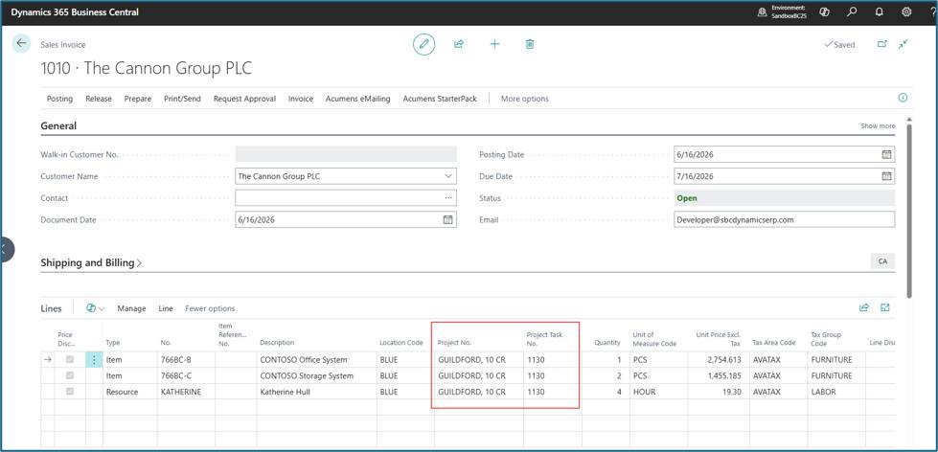Viewport: 938px width, 452px height.
Task: Open the Release menu
Action: coord(99,99)
